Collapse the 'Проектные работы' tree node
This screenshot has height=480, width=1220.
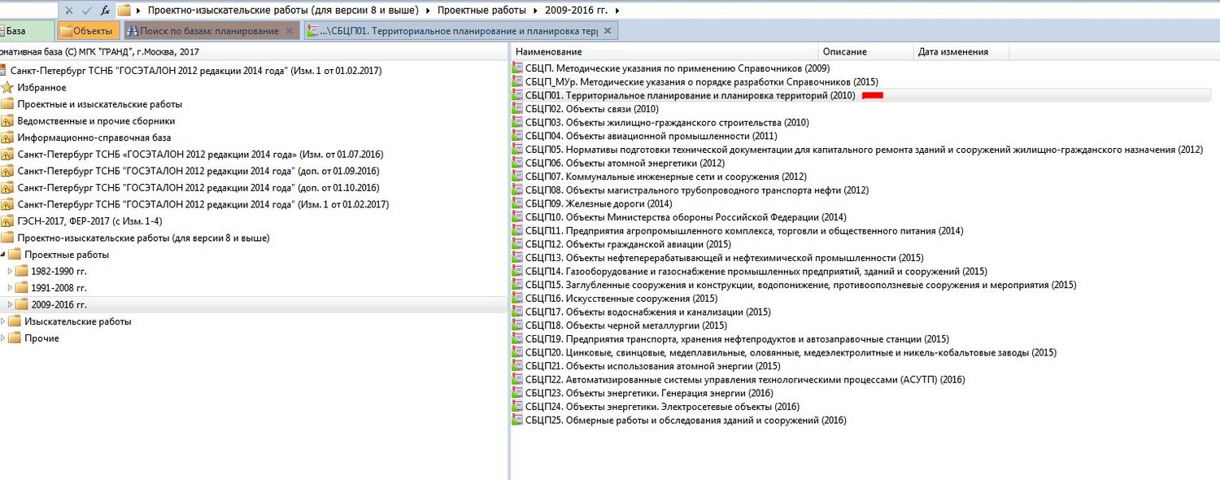click(3, 255)
